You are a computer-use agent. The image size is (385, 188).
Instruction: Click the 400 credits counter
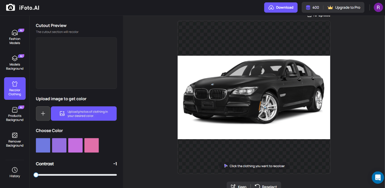click(x=312, y=7)
